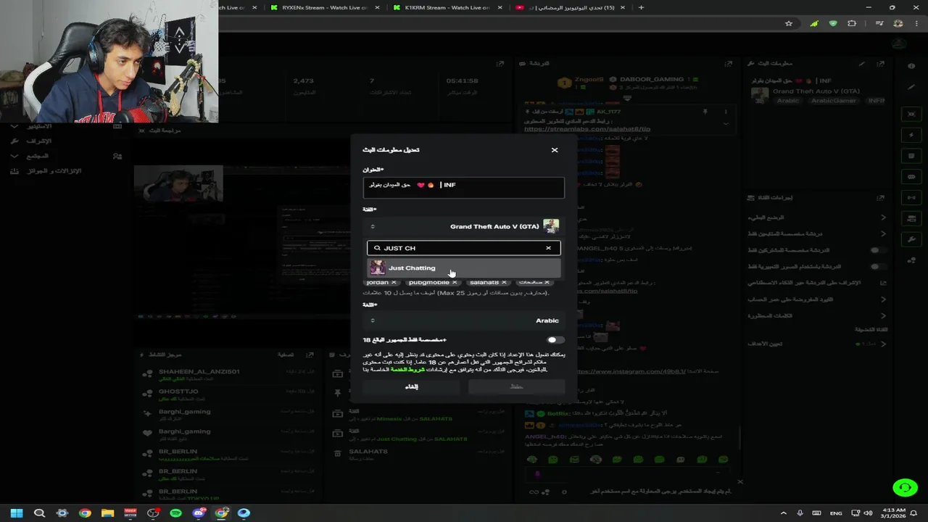Image resolution: width=928 pixels, height=522 pixels.
Task: Click the lightning bolt icon in right sidebar
Action: (x=911, y=136)
